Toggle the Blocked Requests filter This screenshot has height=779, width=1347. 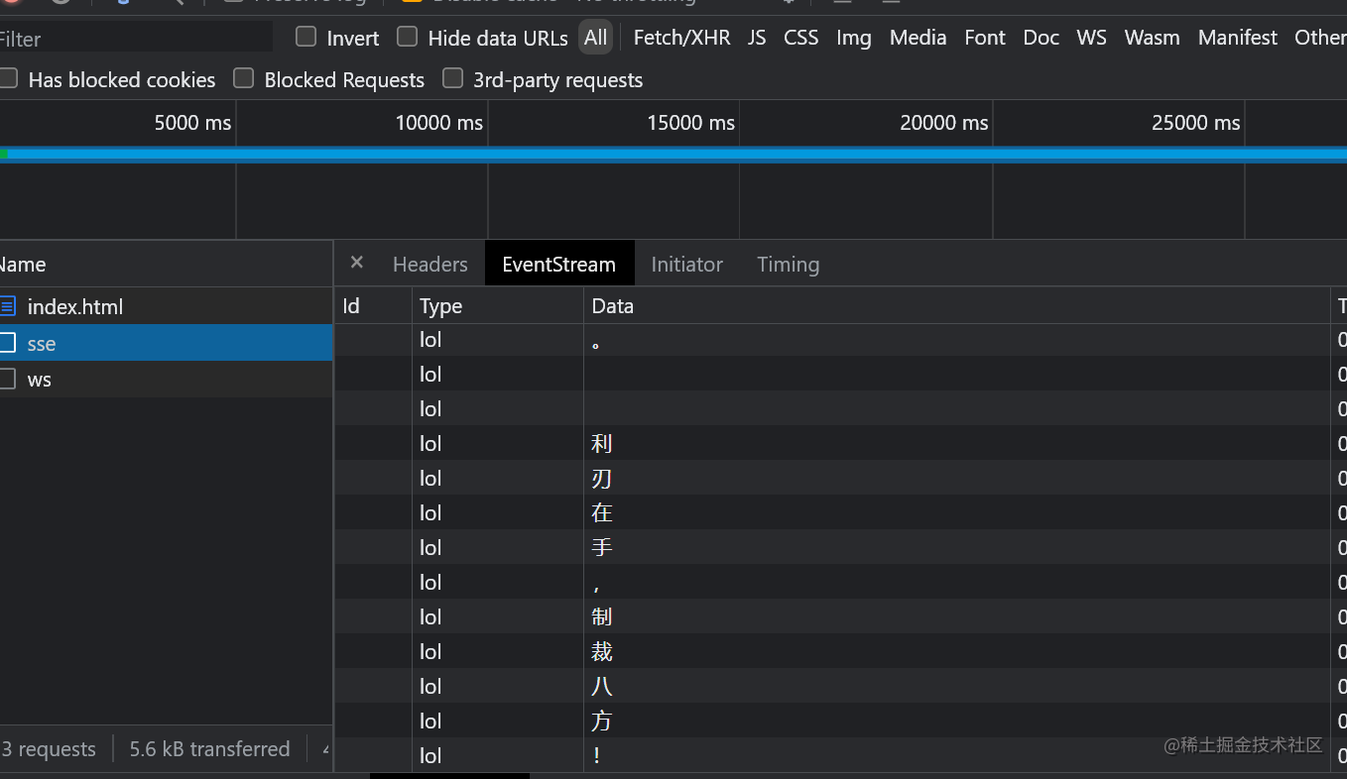(x=243, y=79)
